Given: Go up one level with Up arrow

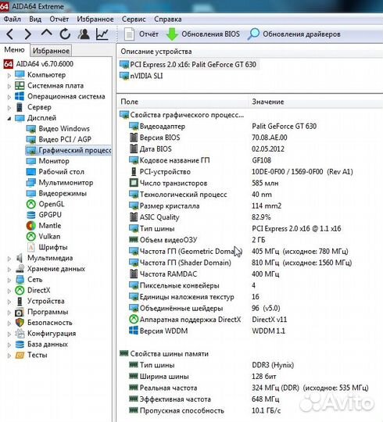Looking at the screenshot, I should point(47,34).
